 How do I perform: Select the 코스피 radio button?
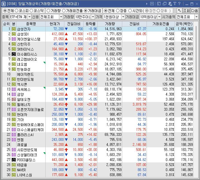pyautogui.click(x=17, y=11)
